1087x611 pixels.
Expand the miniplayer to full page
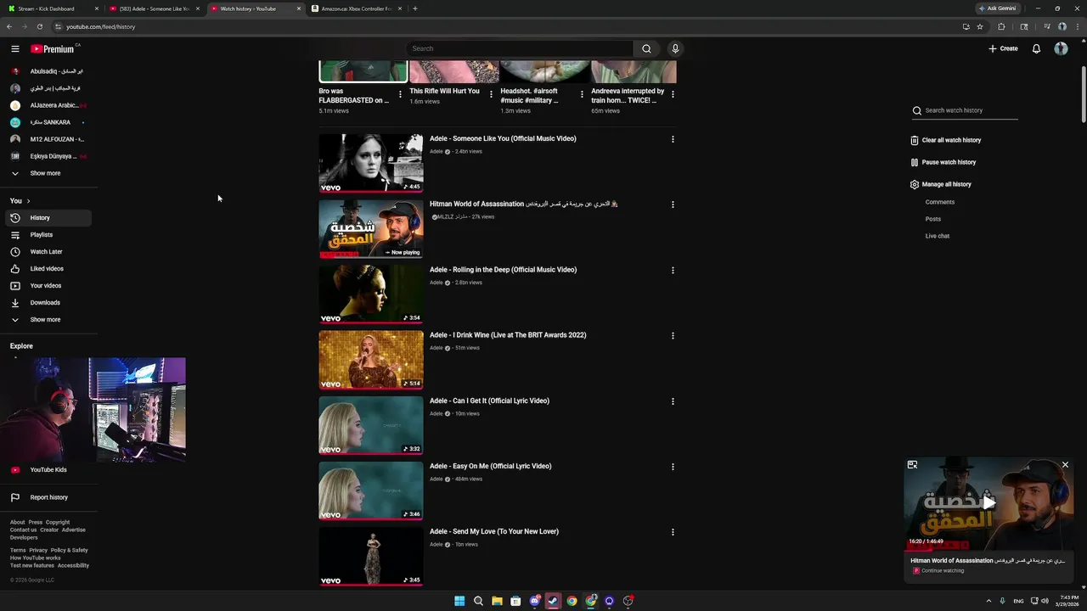(912, 465)
